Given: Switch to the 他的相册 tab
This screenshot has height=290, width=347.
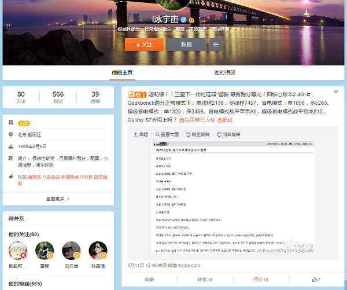Looking at the screenshot, I should (x=225, y=72).
